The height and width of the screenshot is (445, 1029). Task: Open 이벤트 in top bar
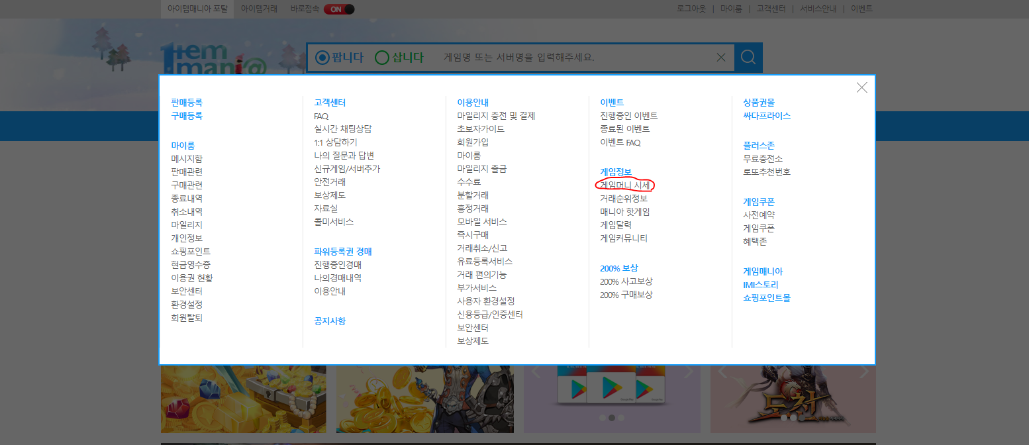(861, 9)
